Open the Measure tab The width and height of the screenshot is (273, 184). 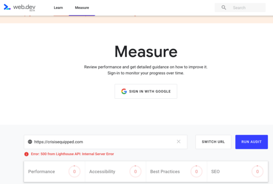tap(82, 8)
